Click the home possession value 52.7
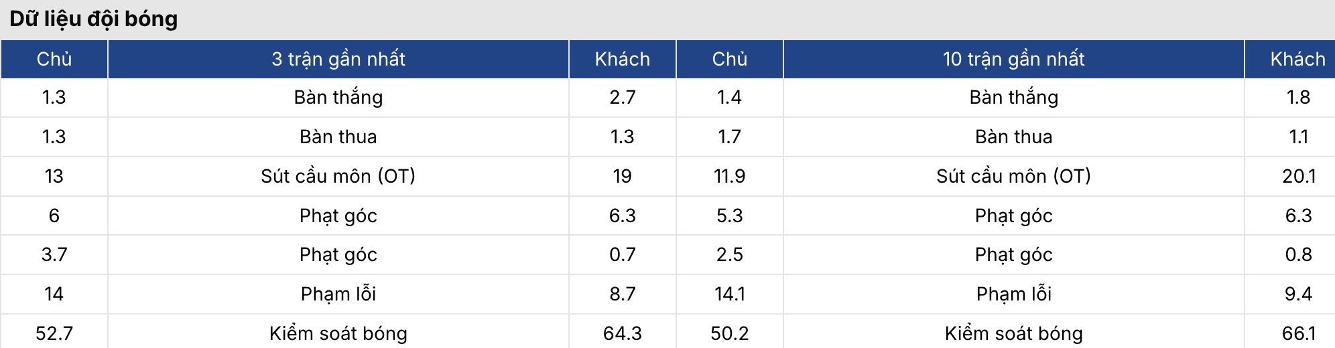The width and height of the screenshot is (1335, 348). [54, 333]
